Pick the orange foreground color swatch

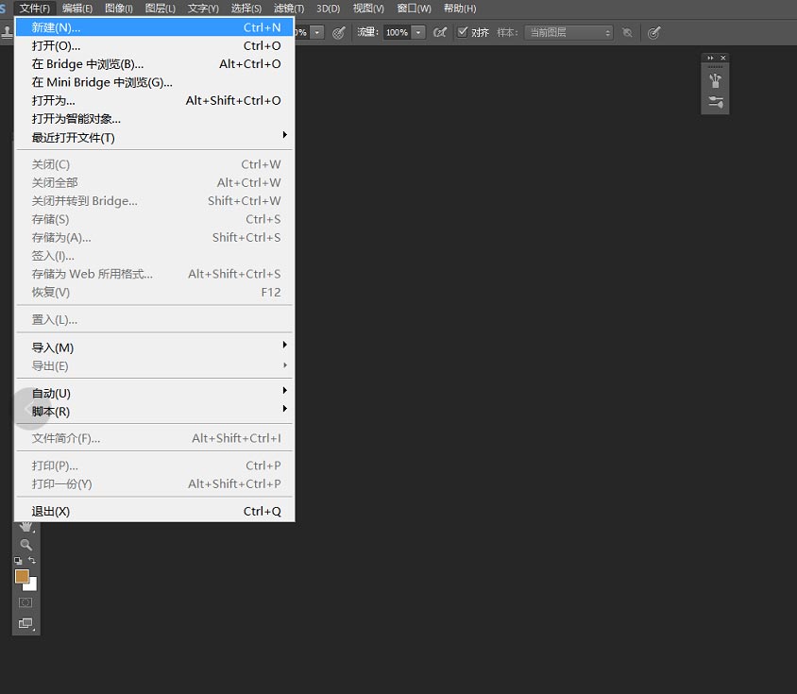click(22, 576)
